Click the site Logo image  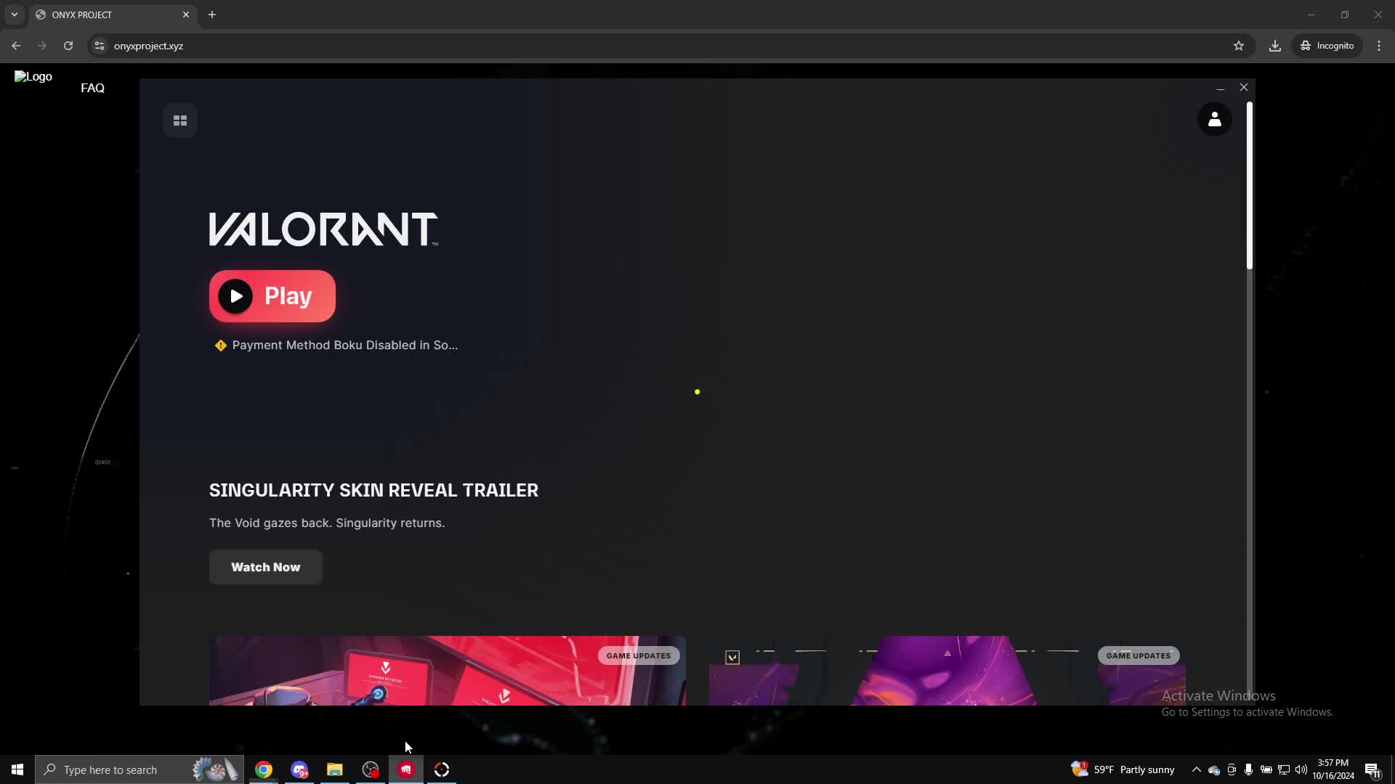pos(33,76)
